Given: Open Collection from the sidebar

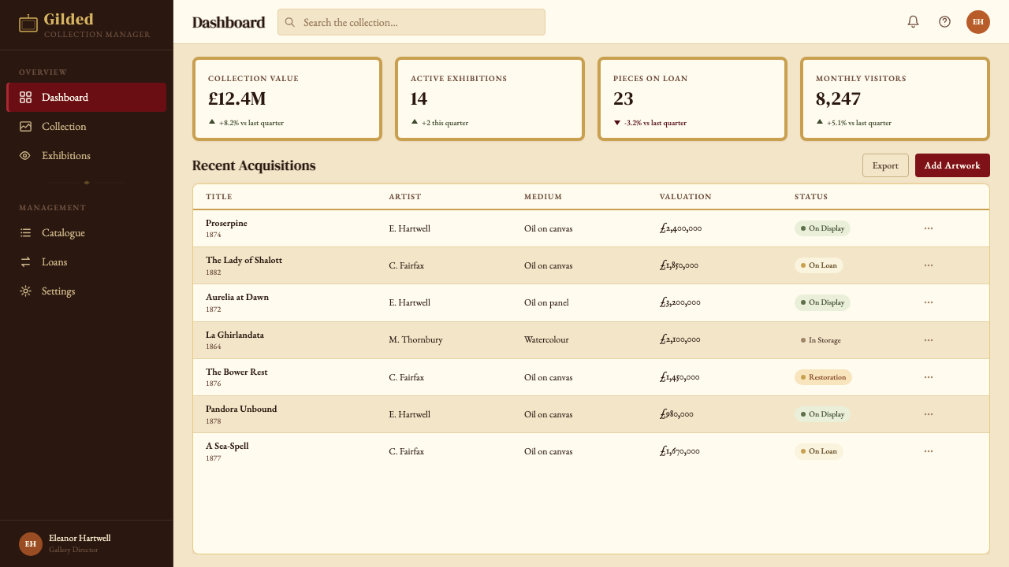Looking at the screenshot, I should tap(87, 127).
